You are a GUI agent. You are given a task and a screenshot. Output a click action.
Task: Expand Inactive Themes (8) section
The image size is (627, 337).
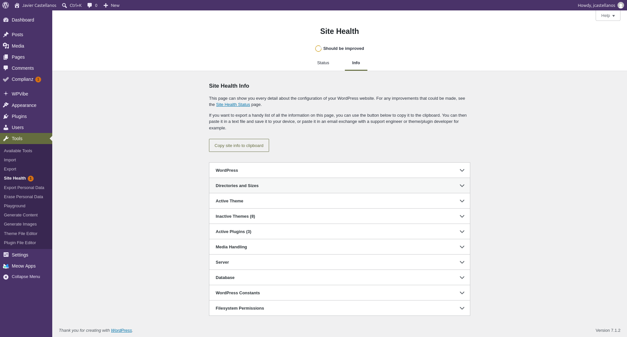pyautogui.click(x=340, y=216)
